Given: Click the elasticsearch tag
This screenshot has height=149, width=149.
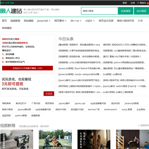Looking at the screenshot, I should [x=111, y=109].
